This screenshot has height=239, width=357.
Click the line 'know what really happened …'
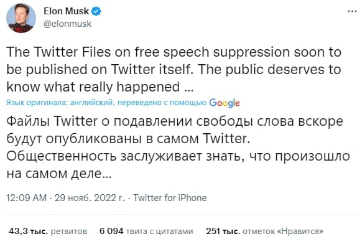[100, 87]
